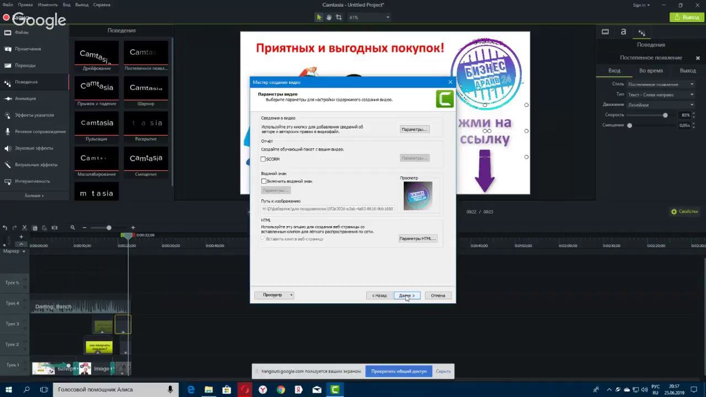Viewport: 706px width, 397px height.
Task: Open the Стиль dropdown
Action: (661, 84)
